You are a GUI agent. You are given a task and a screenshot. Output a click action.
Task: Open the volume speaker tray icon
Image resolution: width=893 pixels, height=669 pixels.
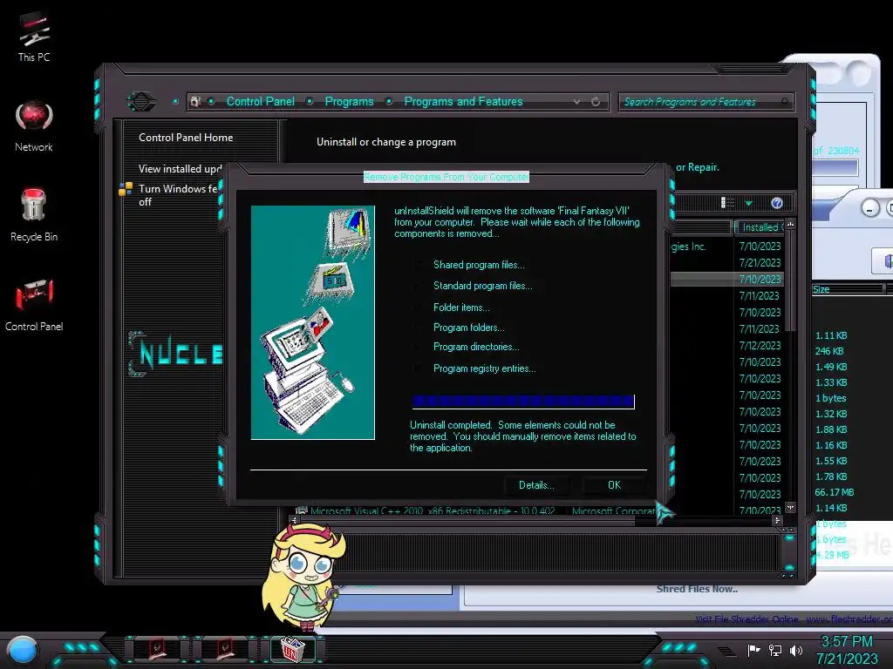tap(796, 650)
